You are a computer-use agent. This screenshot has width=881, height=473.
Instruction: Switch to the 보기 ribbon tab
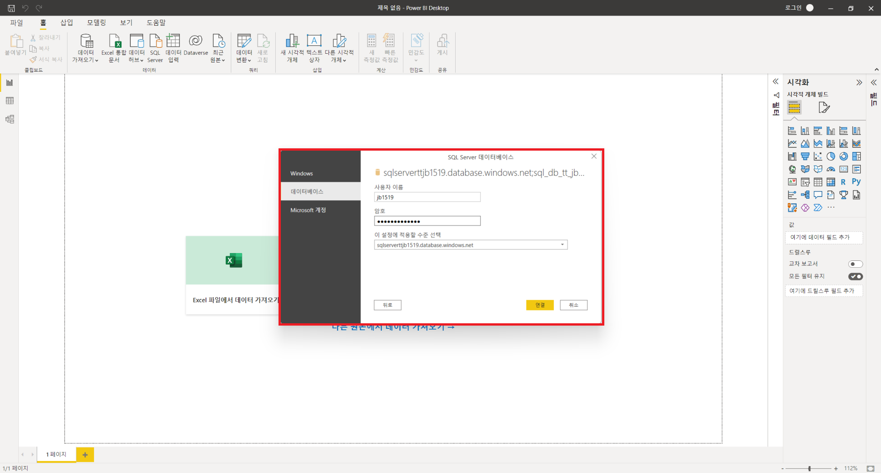[x=126, y=23]
